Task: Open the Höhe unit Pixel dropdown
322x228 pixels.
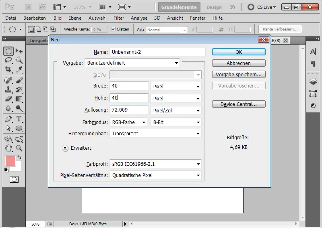Action: [x=176, y=98]
